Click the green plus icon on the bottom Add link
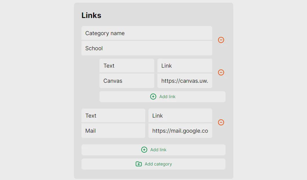Screen dimensions: 307x180 [x=144, y=150]
